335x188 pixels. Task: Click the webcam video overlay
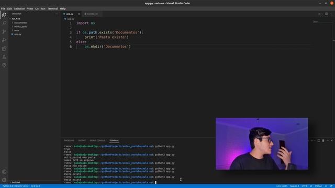point(262,144)
